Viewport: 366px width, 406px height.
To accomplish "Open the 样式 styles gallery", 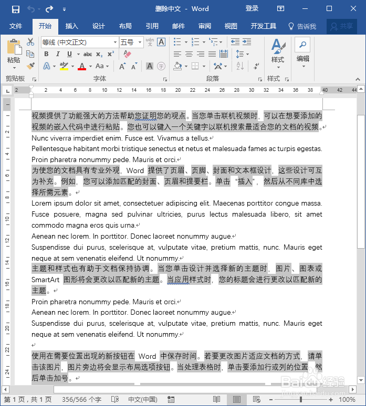I will (278, 53).
